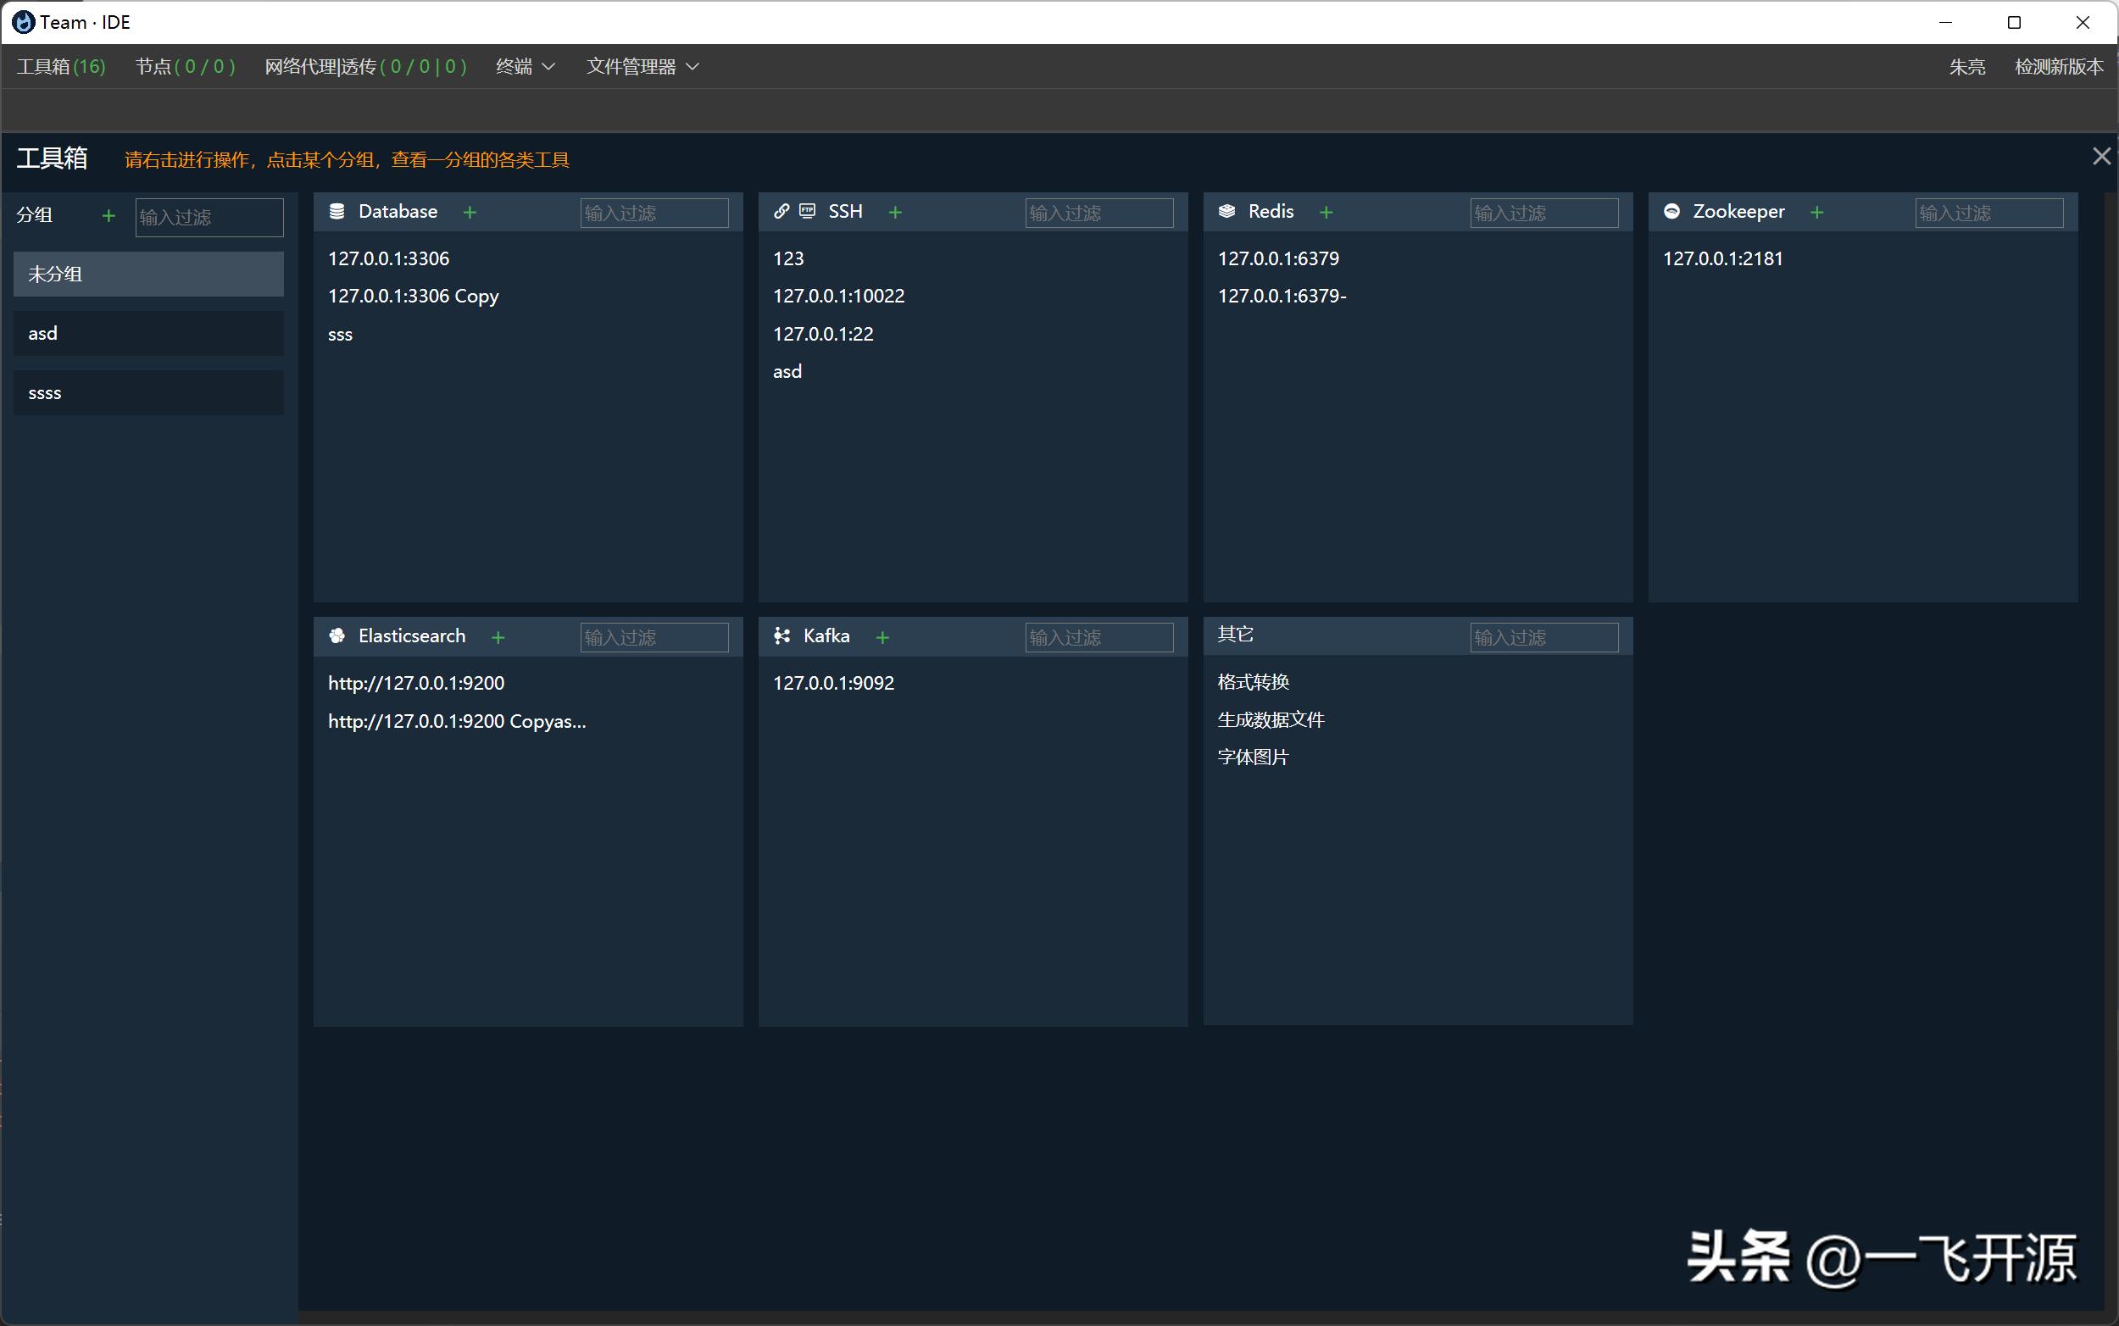The height and width of the screenshot is (1326, 2119).
Task: Open the 文件管理器 dropdown
Action: [x=642, y=67]
